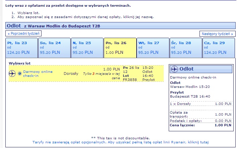Screen dimensions: 237x148
Task: Click '1 x Dorosły' summary row
Action: click(x=201, y=104)
